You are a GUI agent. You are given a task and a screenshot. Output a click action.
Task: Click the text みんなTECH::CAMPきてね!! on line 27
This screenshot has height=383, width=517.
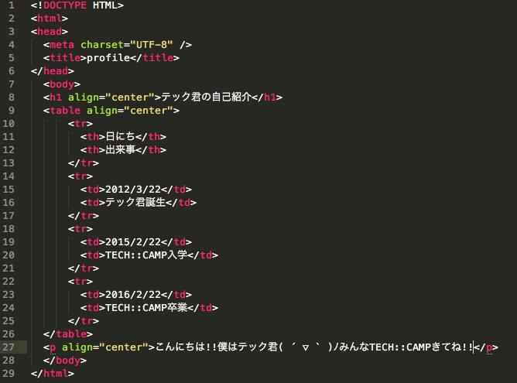(406, 347)
